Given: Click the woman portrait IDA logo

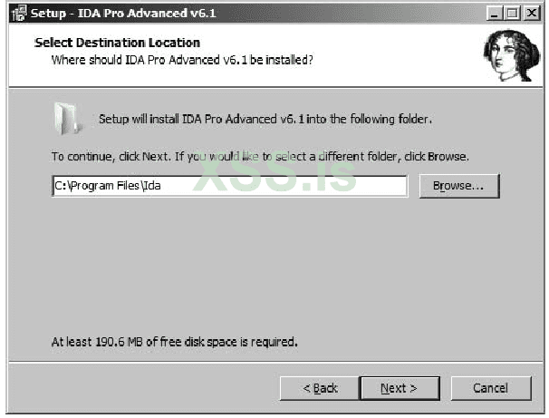Looking at the screenshot, I should coord(512,55).
